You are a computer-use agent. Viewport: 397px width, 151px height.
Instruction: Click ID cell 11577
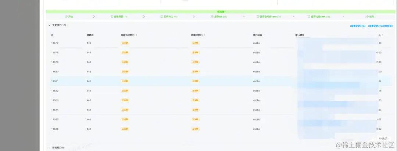55,43
